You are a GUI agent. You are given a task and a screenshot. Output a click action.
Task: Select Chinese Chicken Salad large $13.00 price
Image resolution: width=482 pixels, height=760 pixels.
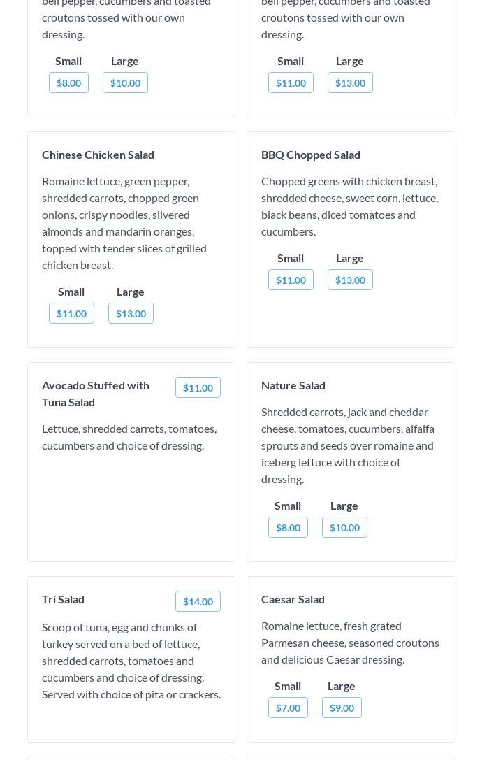tap(131, 313)
